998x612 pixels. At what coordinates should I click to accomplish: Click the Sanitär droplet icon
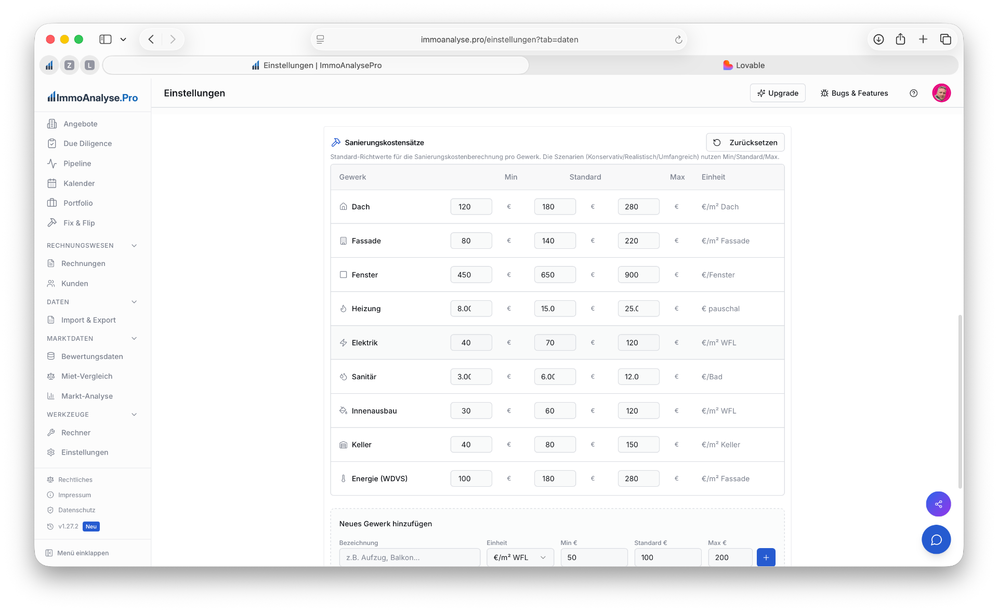point(343,377)
